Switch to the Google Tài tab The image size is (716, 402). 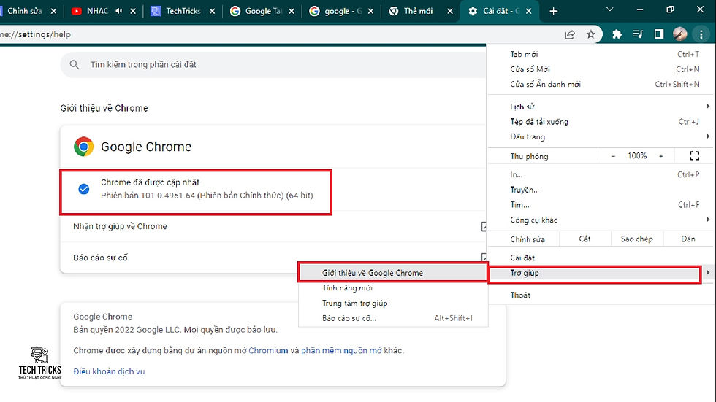click(262, 12)
